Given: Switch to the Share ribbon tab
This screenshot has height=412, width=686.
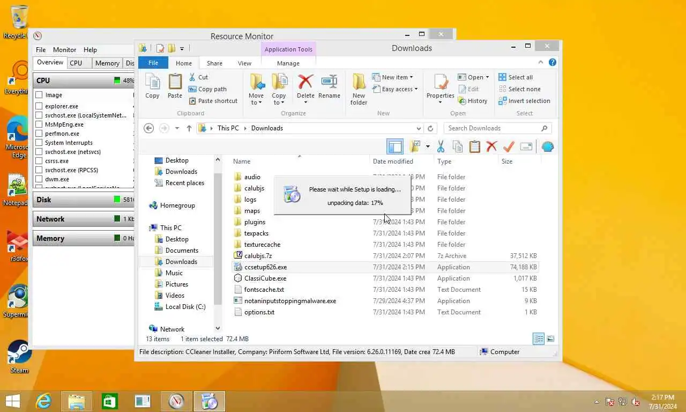Looking at the screenshot, I should [214, 63].
